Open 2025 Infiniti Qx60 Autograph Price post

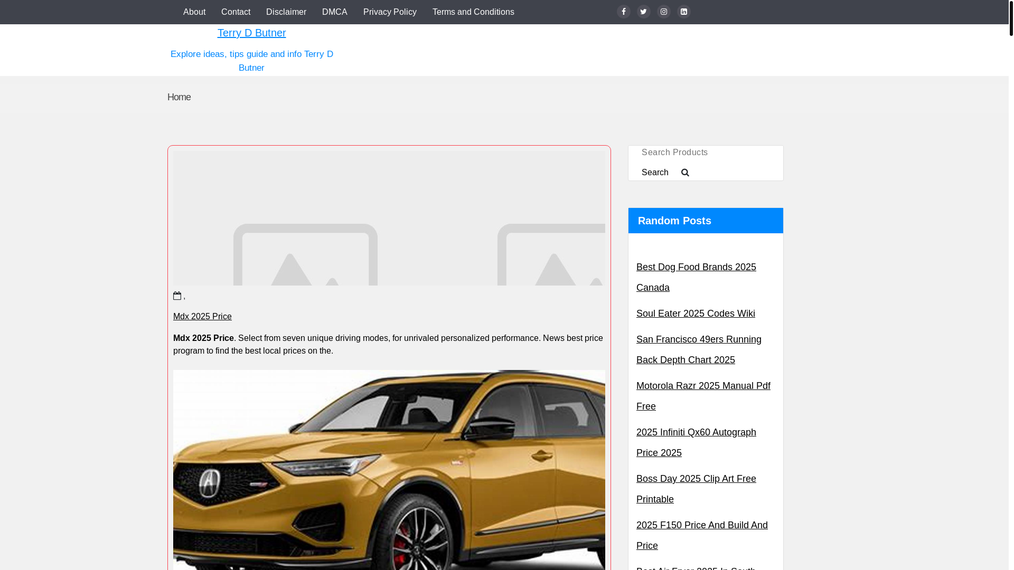(696, 443)
